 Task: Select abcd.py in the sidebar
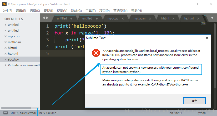pos(13,59)
